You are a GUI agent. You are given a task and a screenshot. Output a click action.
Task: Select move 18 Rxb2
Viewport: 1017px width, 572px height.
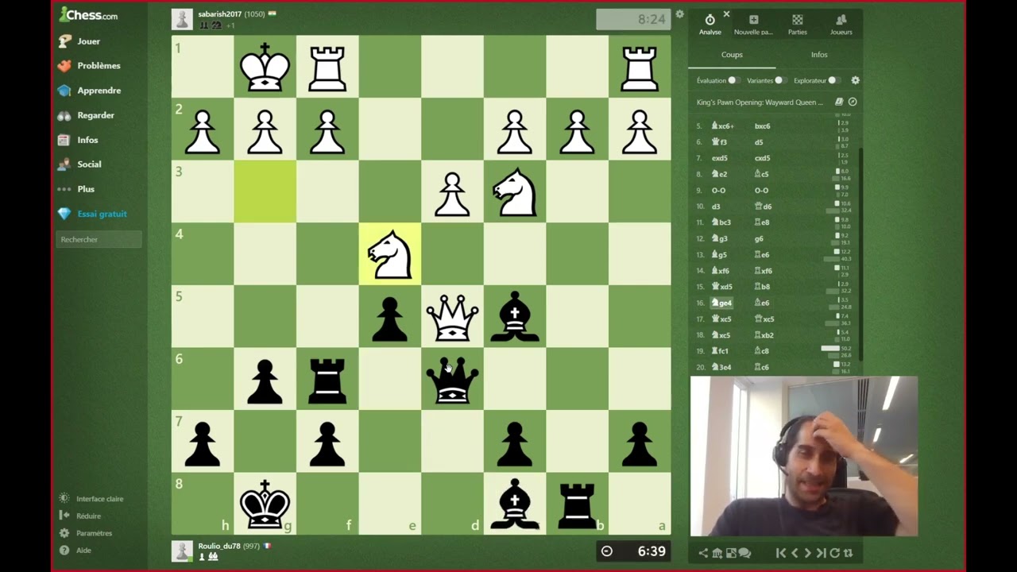[x=764, y=335]
